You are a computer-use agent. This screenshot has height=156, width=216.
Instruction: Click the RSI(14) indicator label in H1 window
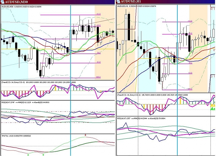click(x=141, y=118)
